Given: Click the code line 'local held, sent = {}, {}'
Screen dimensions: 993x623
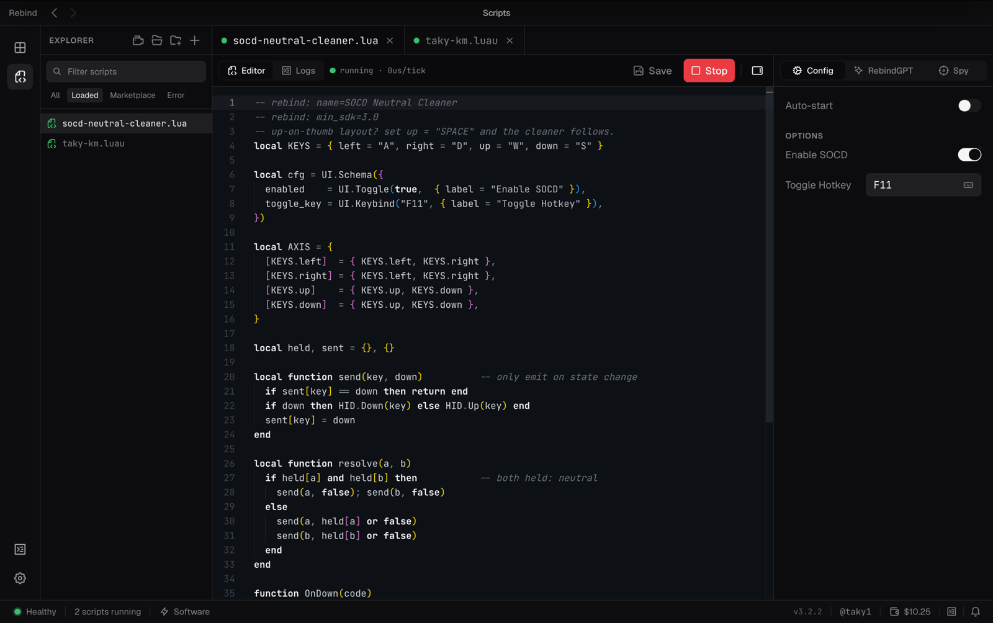Looking at the screenshot, I should 324,348.
